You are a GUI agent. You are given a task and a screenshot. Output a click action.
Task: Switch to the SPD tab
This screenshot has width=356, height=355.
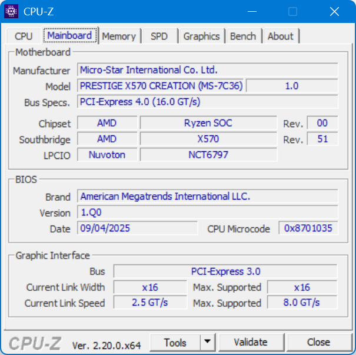(x=159, y=36)
